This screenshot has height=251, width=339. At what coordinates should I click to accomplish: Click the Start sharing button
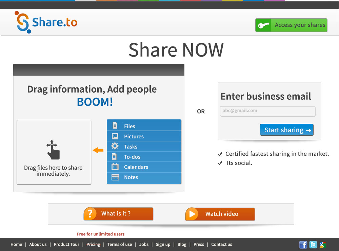point(287,130)
